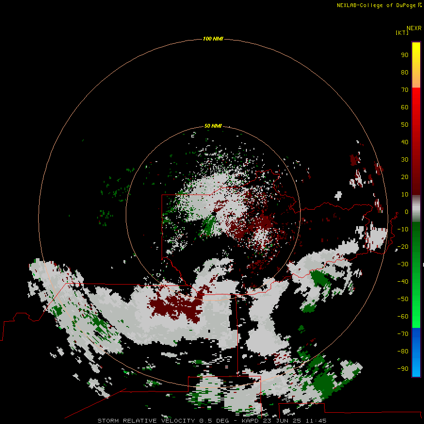Click the blue segment of the color bar
The image size is (424, 424).
[x=416, y=352]
